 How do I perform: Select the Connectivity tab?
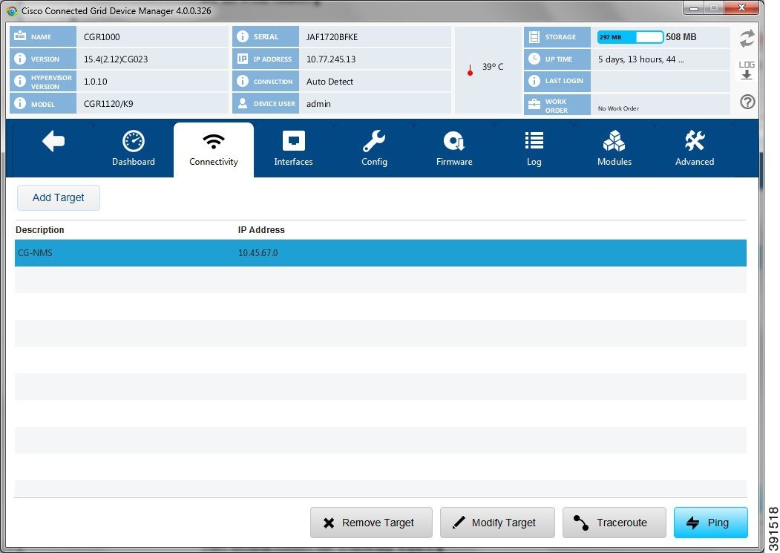tap(214, 150)
